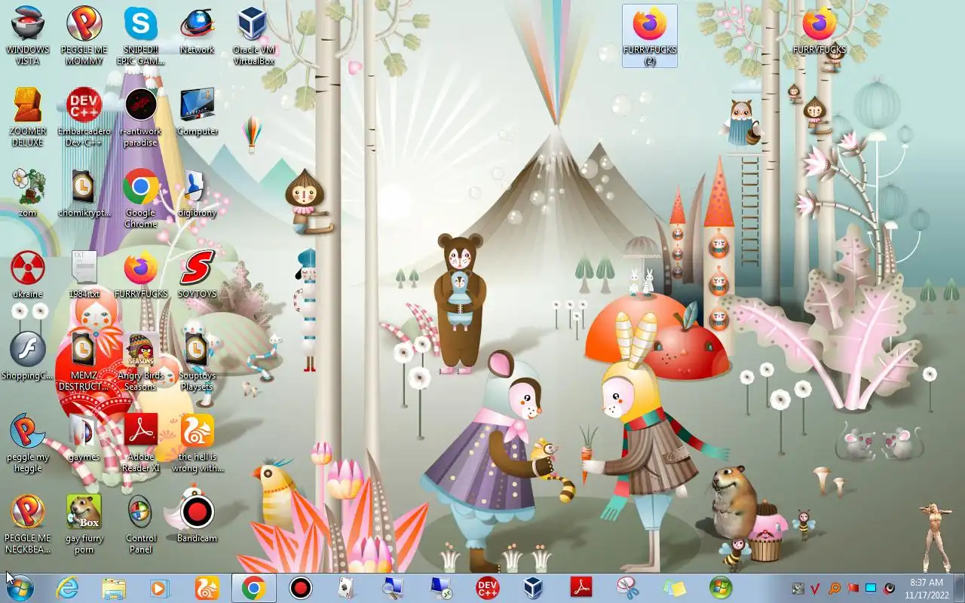Open the Control Panel desktop icon
This screenshot has height=603, width=965.
click(x=141, y=524)
